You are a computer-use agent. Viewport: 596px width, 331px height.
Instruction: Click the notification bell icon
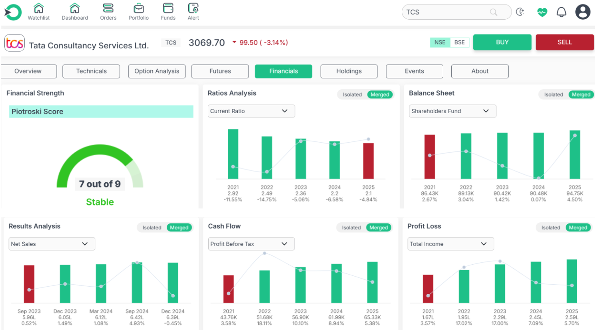click(x=562, y=12)
